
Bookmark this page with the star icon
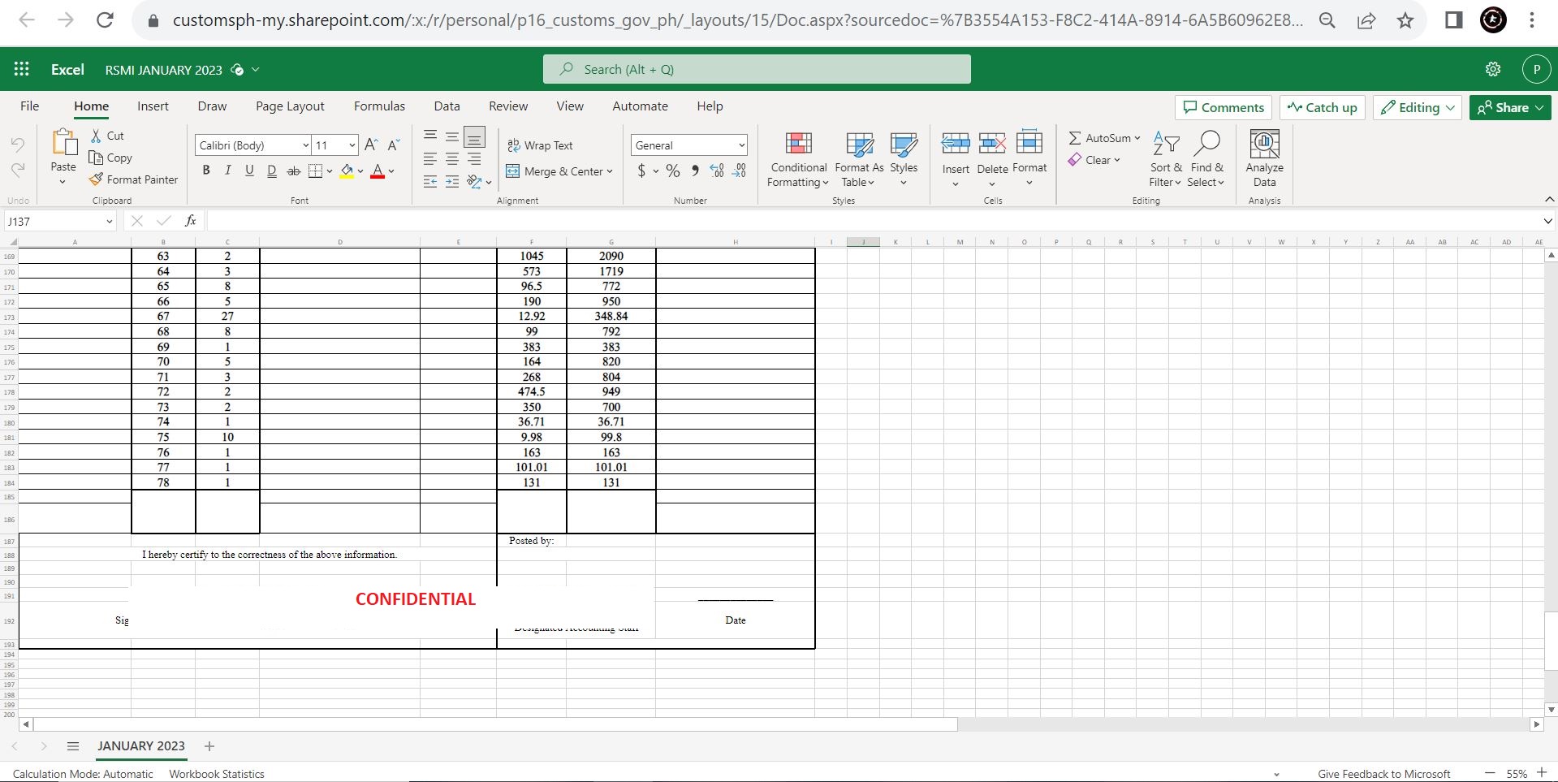[1405, 20]
